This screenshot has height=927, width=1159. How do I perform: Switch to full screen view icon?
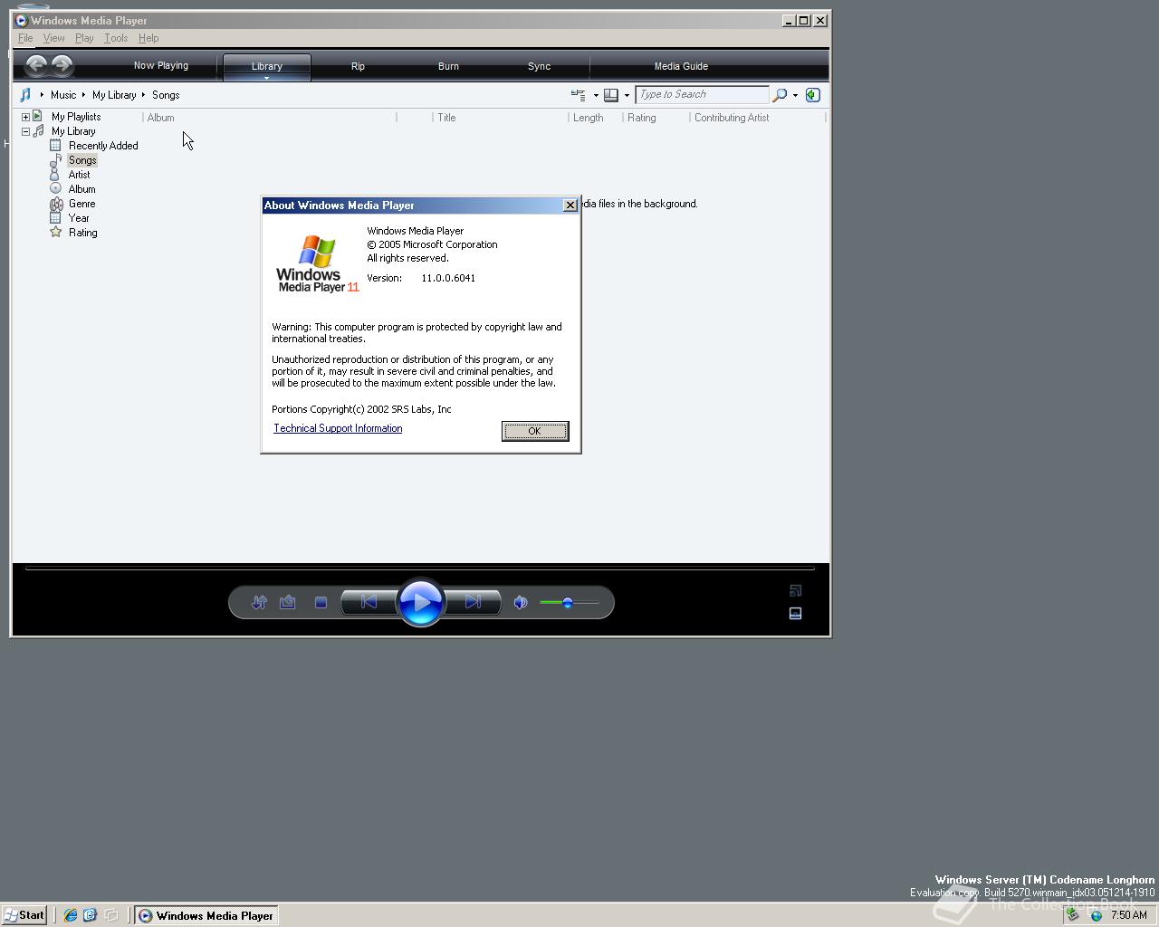click(x=796, y=590)
